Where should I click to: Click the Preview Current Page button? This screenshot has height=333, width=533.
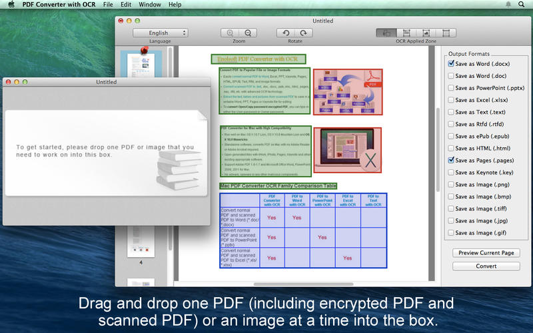tap(486, 253)
